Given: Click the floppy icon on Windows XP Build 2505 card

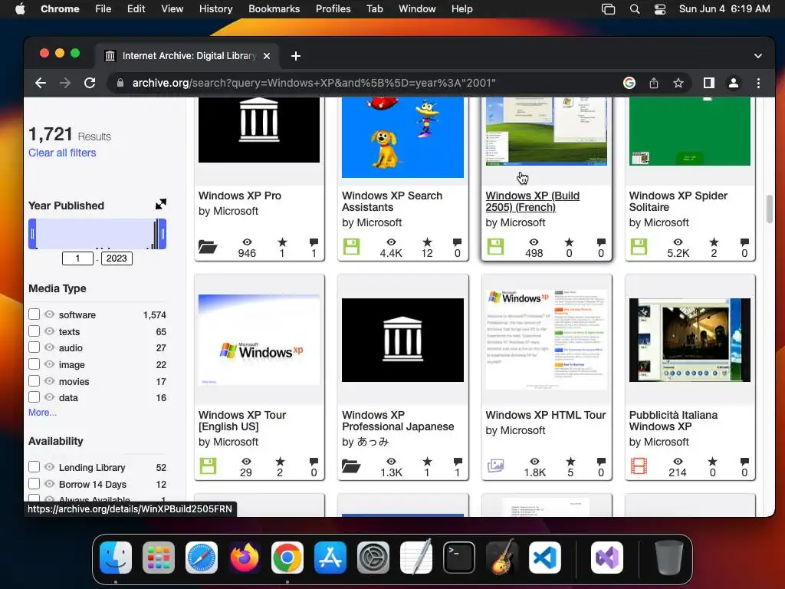Looking at the screenshot, I should (x=495, y=247).
